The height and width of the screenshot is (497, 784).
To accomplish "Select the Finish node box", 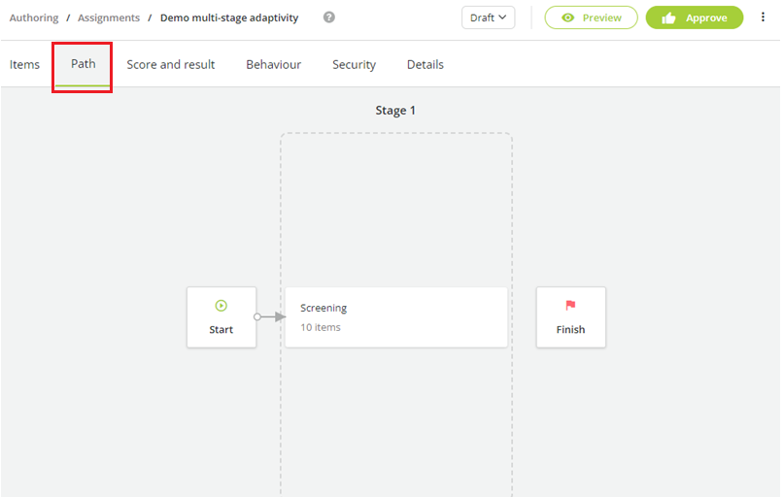I will (570, 317).
